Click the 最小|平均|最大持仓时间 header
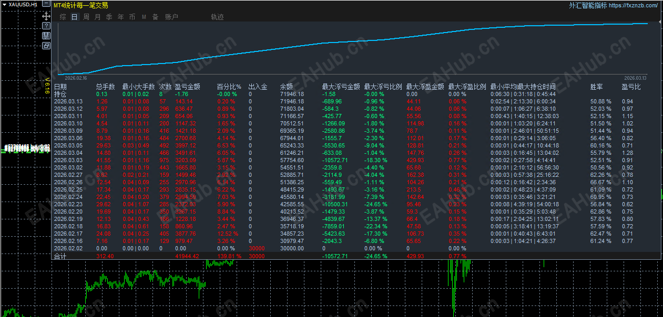This screenshot has height=317, width=663. (523, 87)
